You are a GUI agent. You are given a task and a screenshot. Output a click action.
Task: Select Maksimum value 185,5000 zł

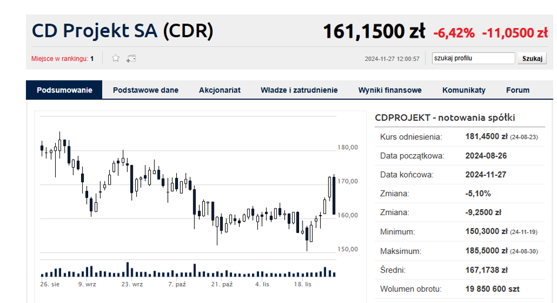tap(486, 251)
